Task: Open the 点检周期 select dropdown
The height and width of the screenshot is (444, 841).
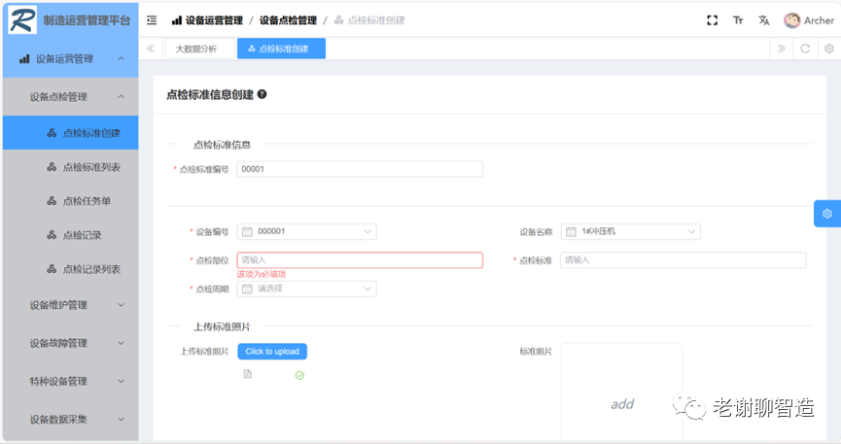Action: point(307,289)
